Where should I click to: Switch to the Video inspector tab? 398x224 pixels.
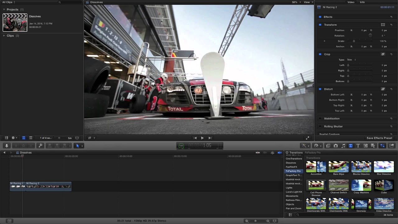351,2
